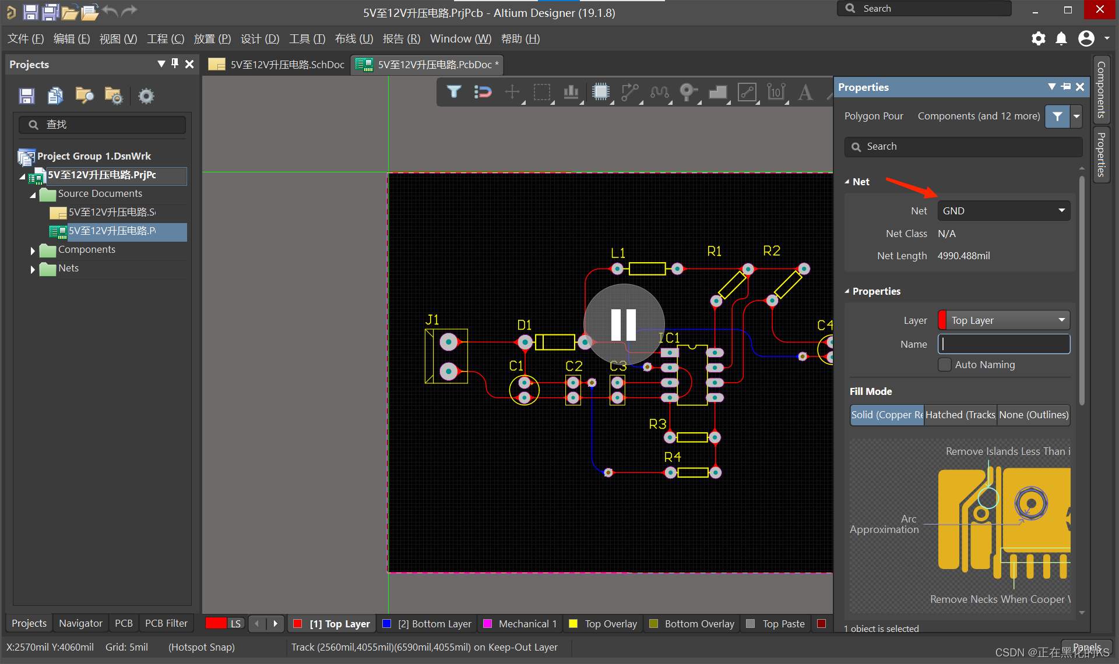Open the Net GND dropdown
1119x664 pixels.
[x=1004, y=211]
